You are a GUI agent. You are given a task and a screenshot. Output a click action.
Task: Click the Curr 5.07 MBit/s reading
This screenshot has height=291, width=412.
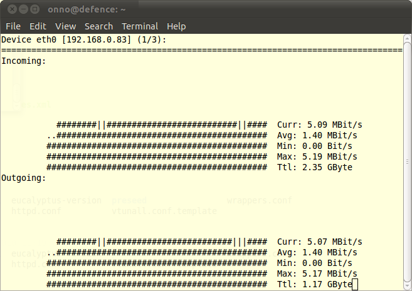(319, 242)
